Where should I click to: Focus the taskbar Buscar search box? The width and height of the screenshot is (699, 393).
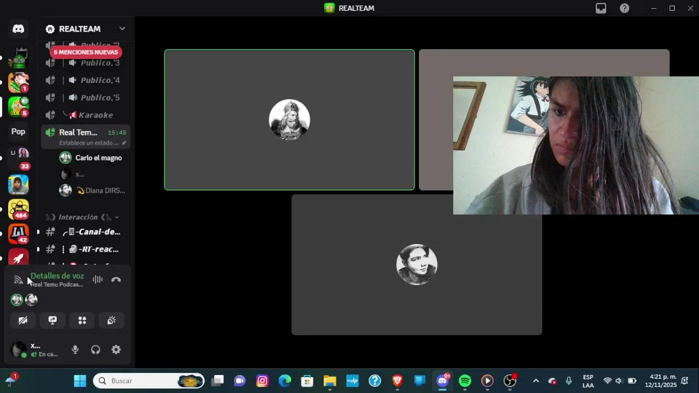pyautogui.click(x=149, y=381)
